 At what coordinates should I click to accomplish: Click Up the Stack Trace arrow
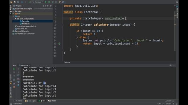pos(18,69)
